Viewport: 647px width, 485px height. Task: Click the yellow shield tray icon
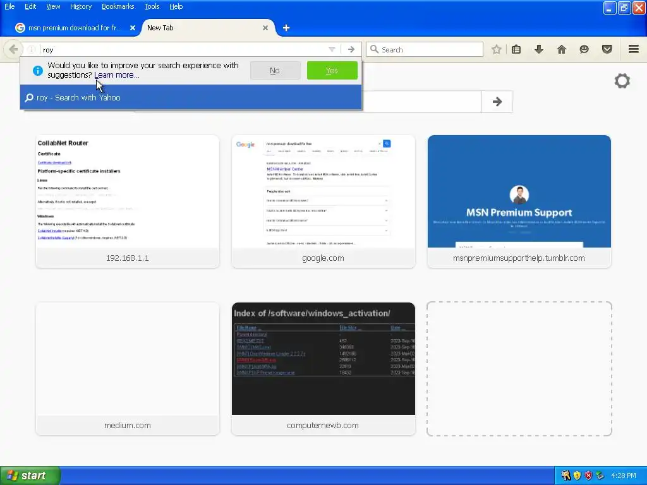point(577,476)
